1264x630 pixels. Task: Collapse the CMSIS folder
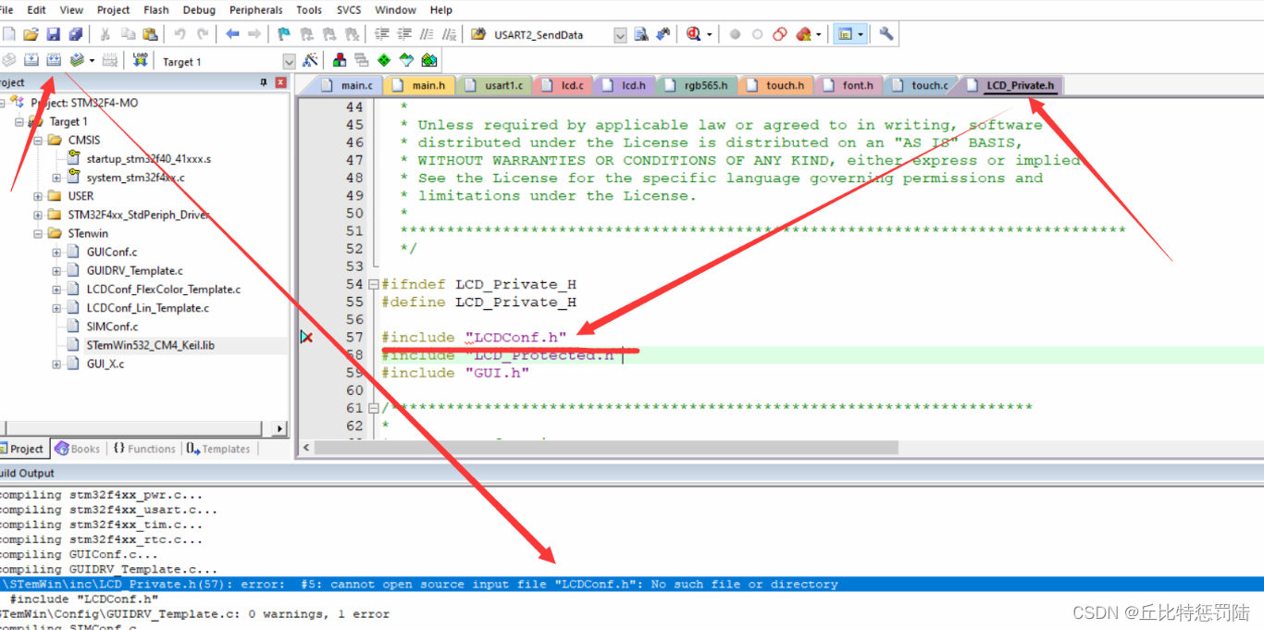click(38, 141)
